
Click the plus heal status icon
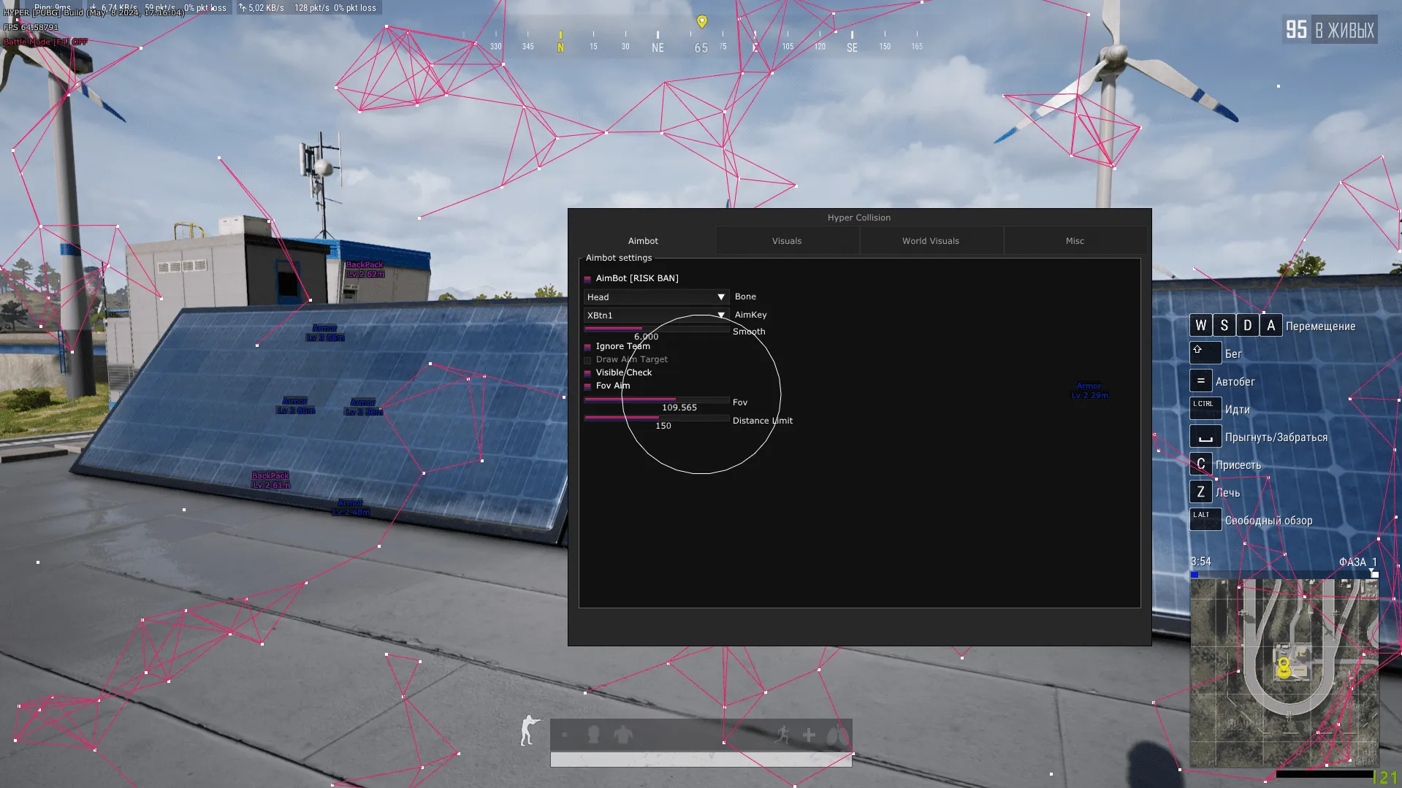point(809,735)
